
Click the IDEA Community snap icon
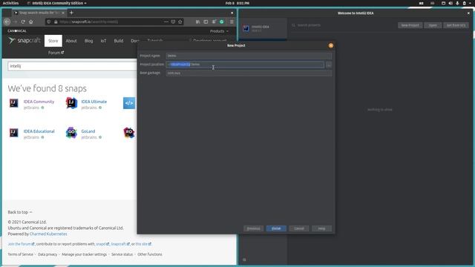13,103
